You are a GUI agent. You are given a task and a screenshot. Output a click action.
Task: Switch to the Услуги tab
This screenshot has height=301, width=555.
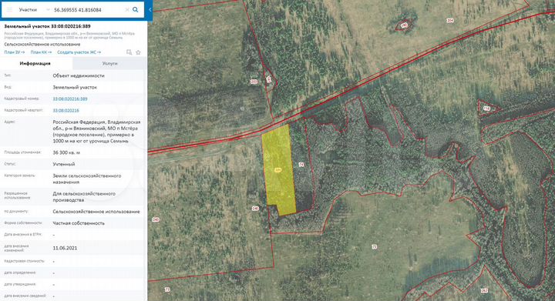(109, 64)
